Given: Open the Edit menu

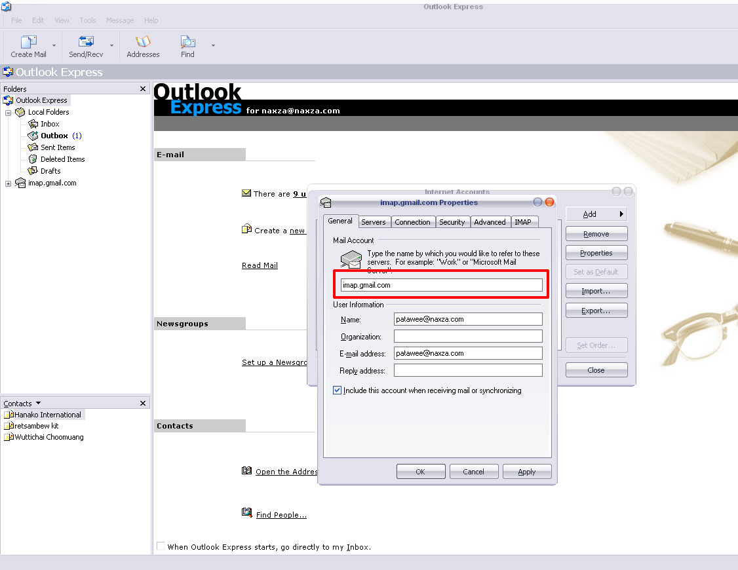Looking at the screenshot, I should click(37, 20).
